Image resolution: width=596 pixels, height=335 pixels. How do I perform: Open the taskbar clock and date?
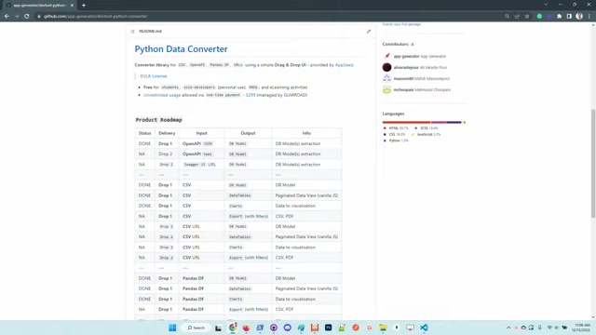pyautogui.click(x=582, y=328)
